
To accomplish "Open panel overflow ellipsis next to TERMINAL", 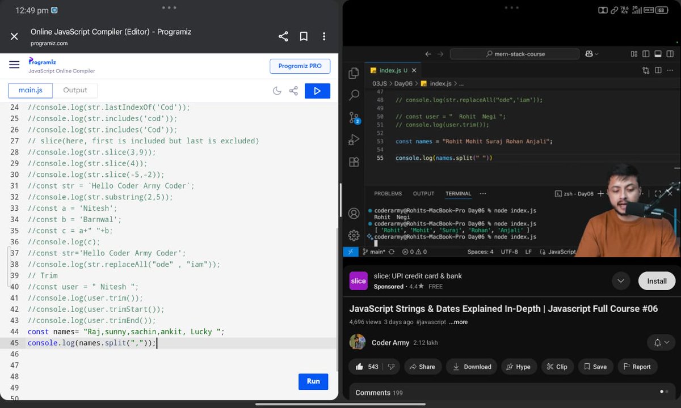I will point(483,193).
